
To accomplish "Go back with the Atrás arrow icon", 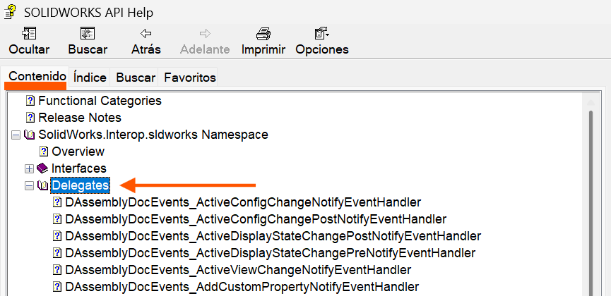I will click(146, 33).
